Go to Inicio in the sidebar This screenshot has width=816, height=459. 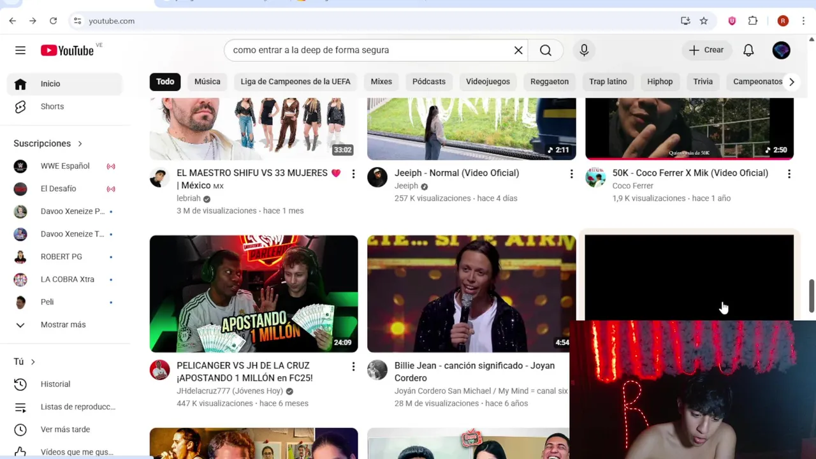pos(65,84)
